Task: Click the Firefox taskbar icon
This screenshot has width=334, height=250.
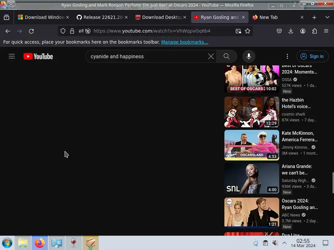Action: click(x=40, y=243)
